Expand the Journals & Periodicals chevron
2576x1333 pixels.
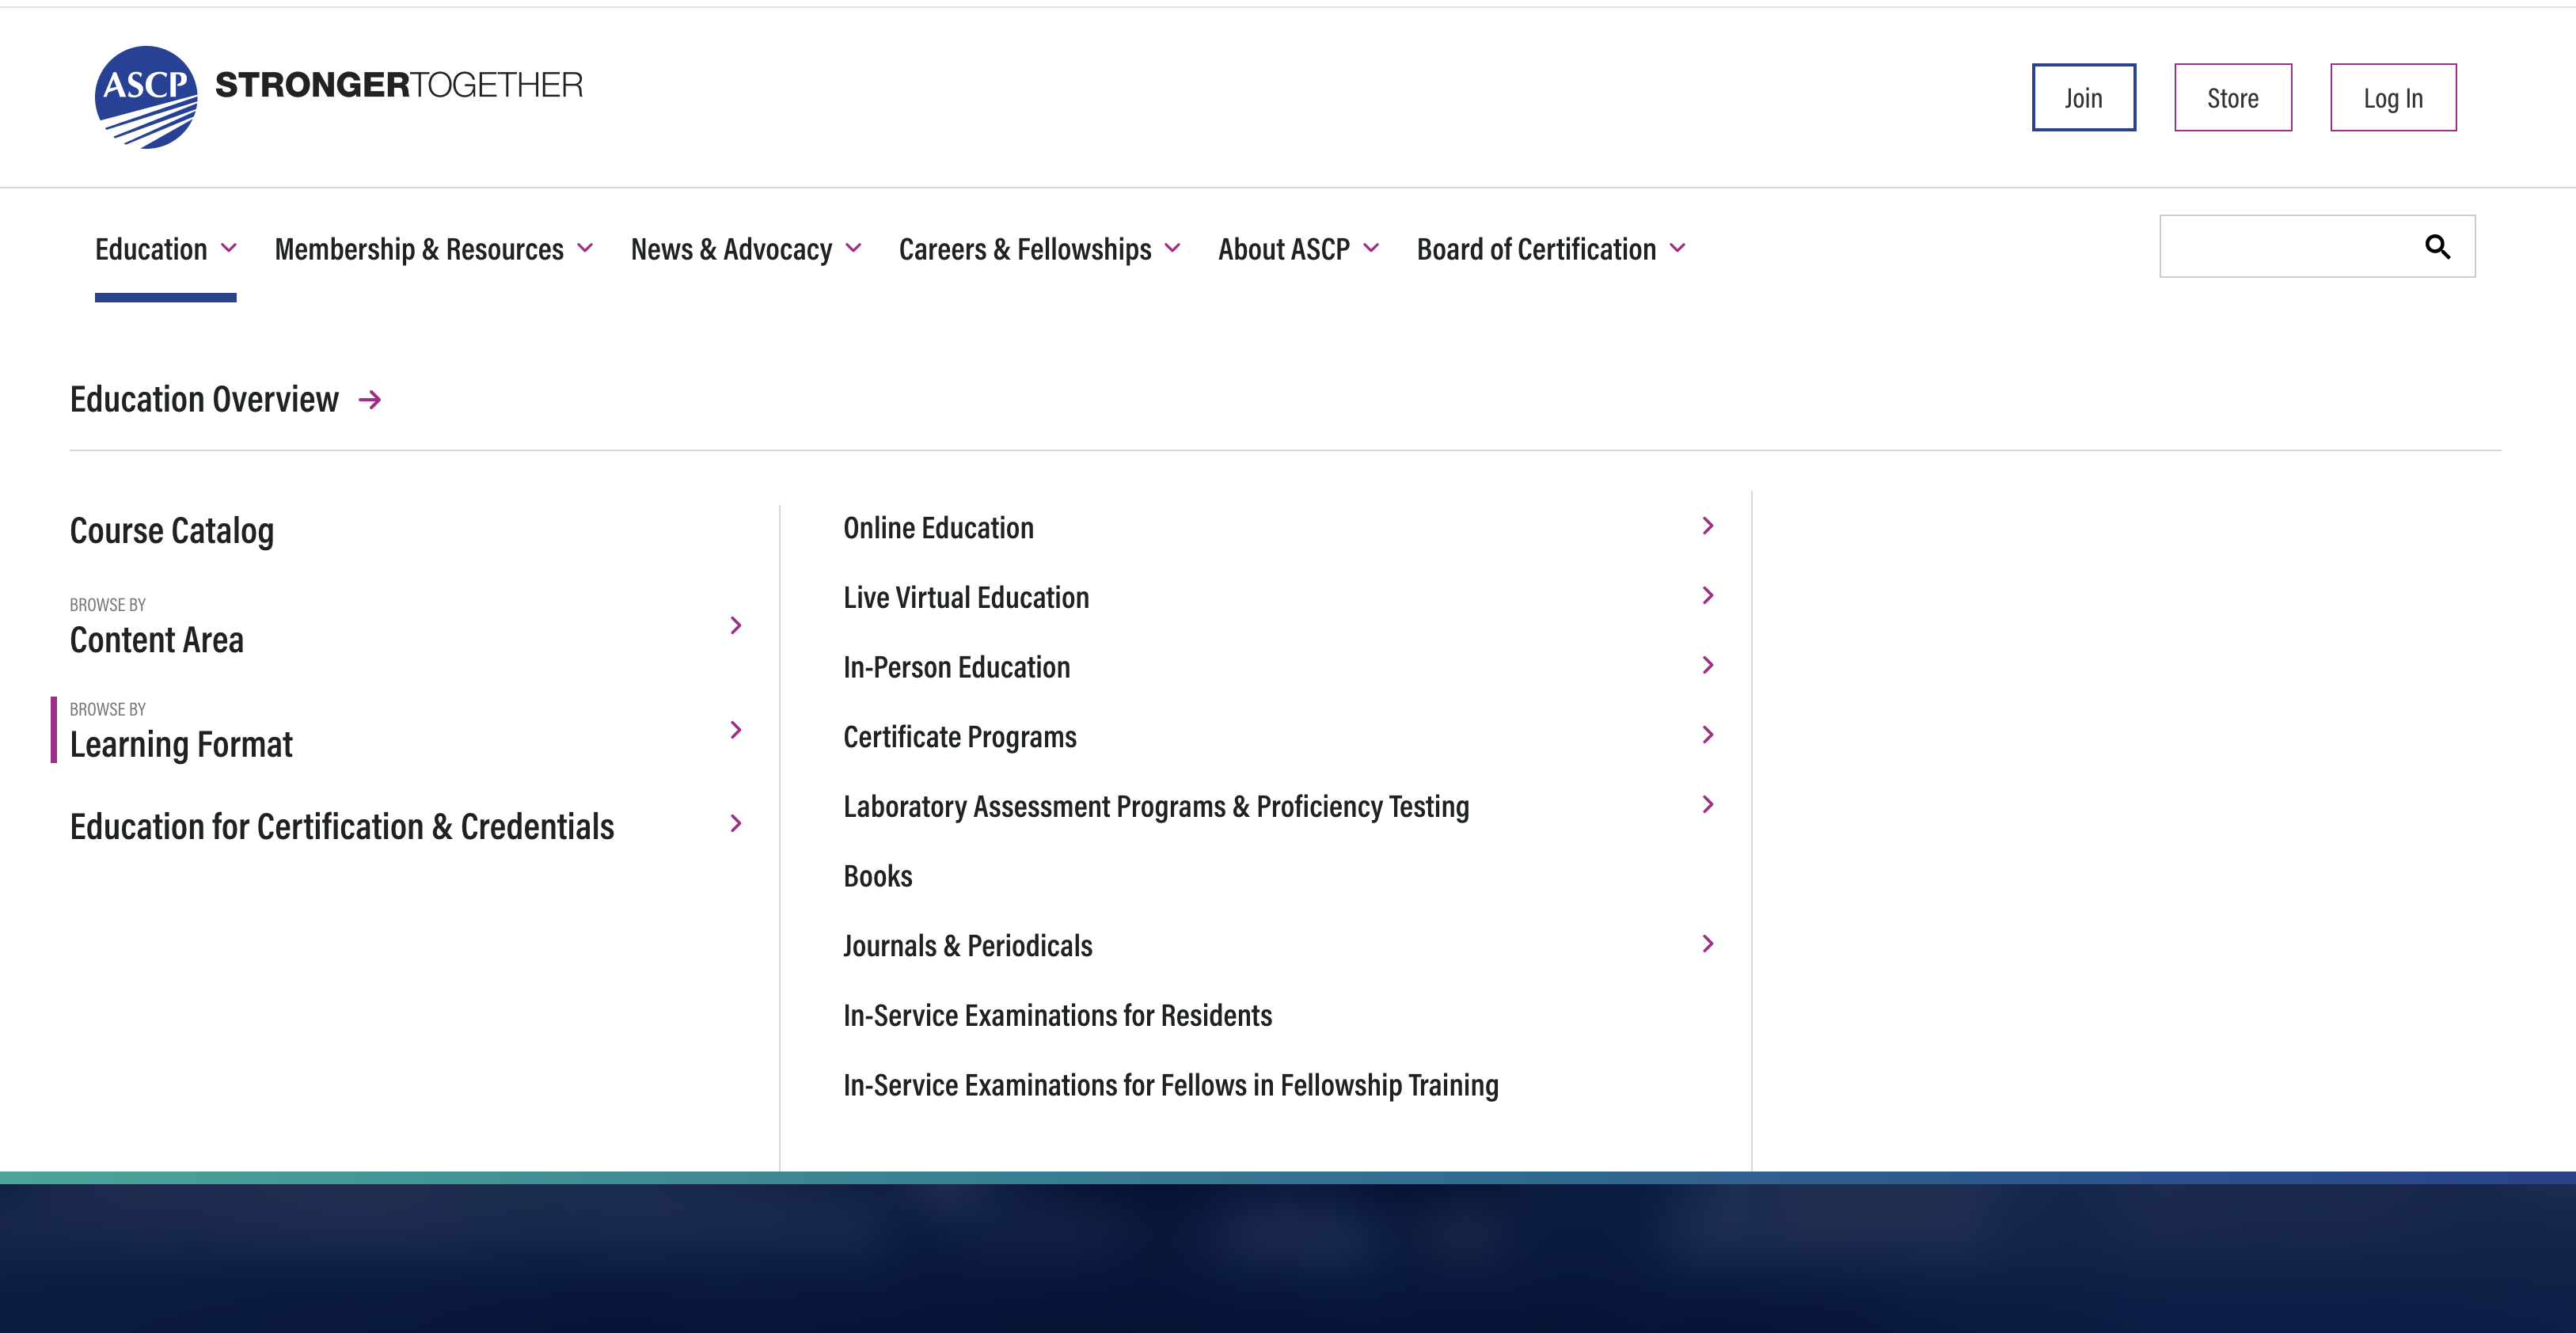pyautogui.click(x=1708, y=944)
